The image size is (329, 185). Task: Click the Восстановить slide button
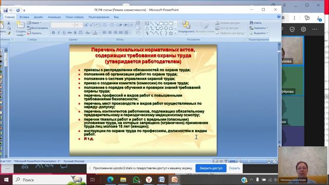(x=38, y=28)
